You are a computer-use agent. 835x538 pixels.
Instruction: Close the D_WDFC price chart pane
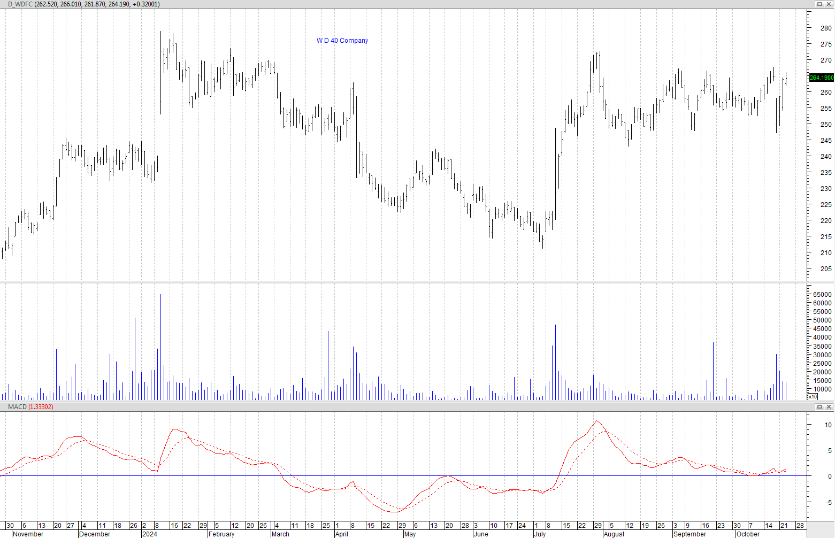coord(829,4)
